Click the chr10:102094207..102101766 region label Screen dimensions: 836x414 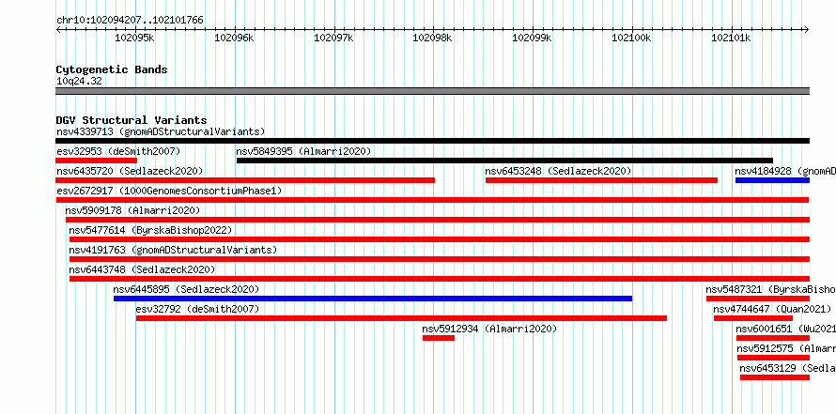(130, 21)
